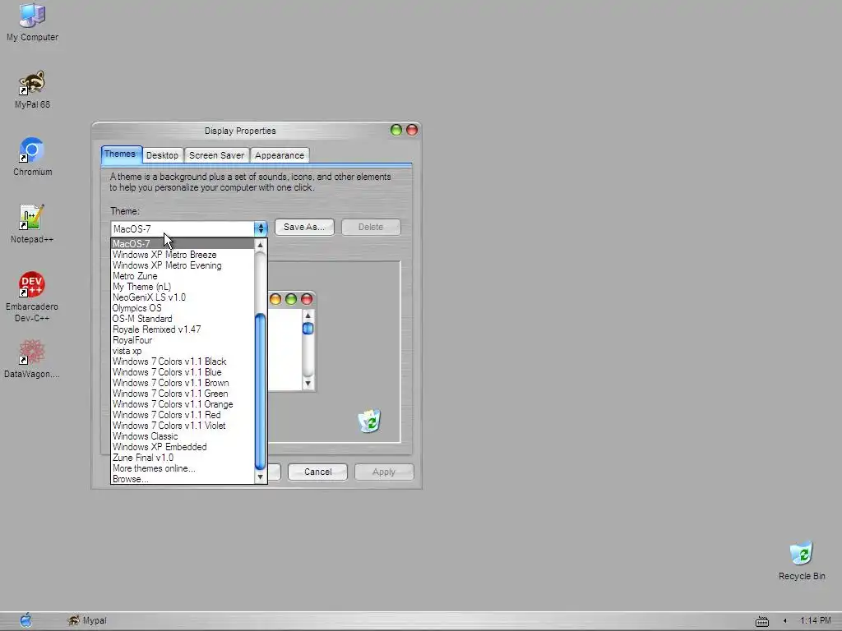Click the 1:14 PM taskbar clock

(x=815, y=621)
